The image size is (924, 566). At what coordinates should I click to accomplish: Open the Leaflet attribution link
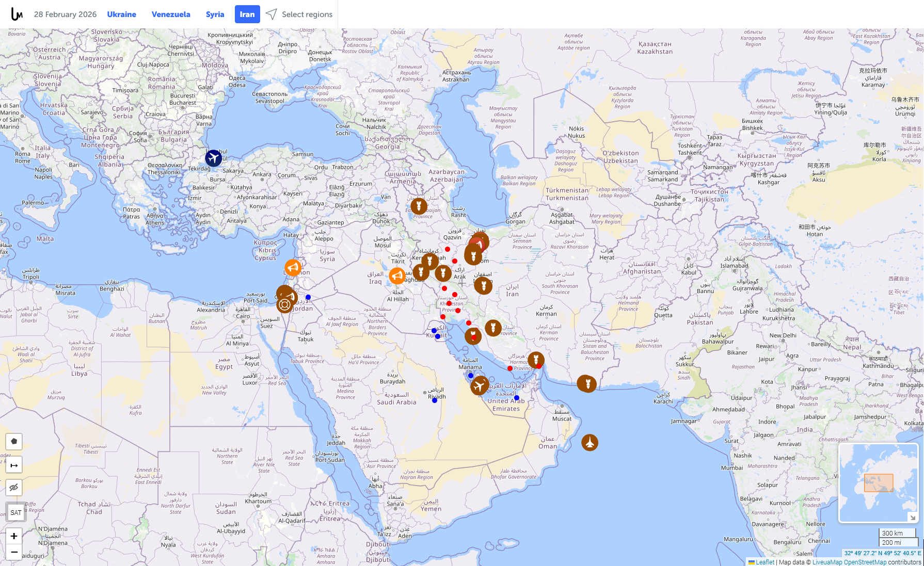click(x=764, y=562)
